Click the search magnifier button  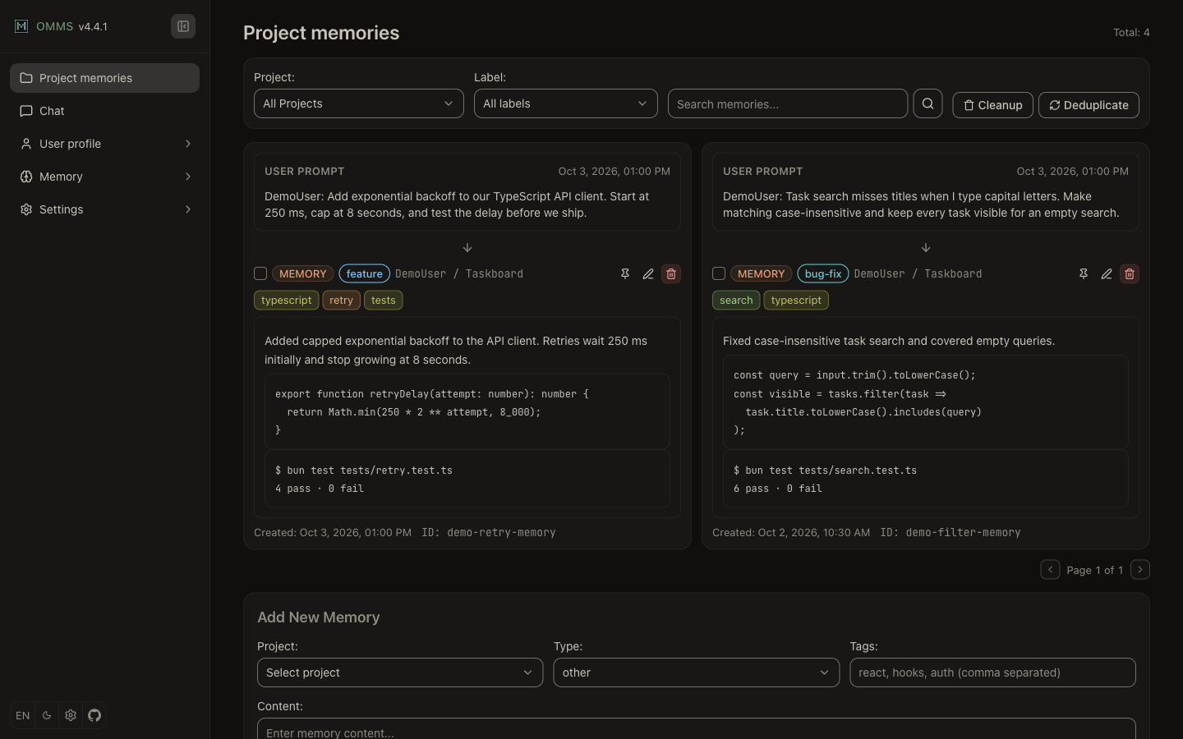[x=928, y=103]
